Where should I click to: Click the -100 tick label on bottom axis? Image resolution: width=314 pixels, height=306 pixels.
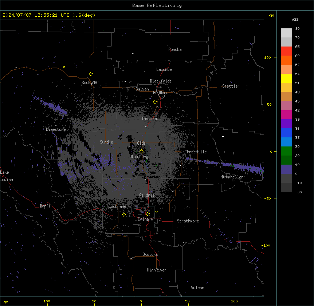46,301
